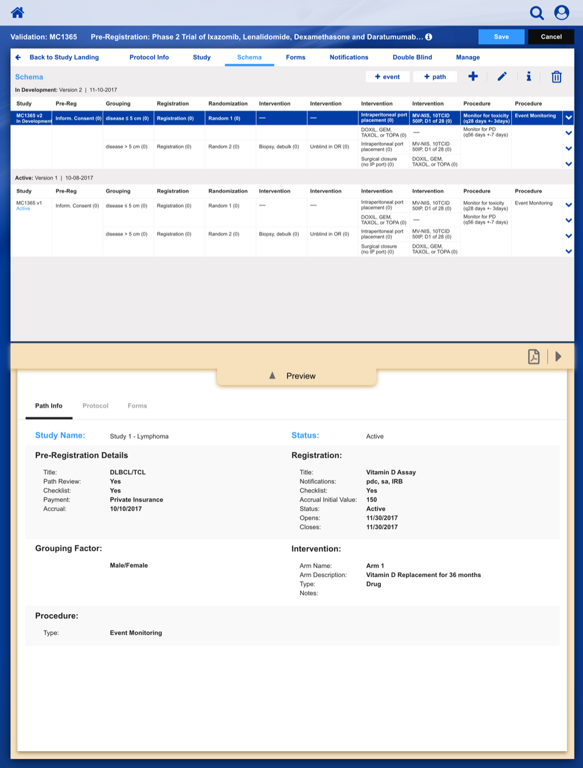Viewport: 583px width, 768px height.
Task: Open user profile icon
Action: (x=561, y=13)
